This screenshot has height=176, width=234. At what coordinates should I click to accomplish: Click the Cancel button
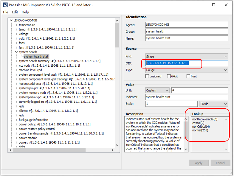tap(220, 163)
